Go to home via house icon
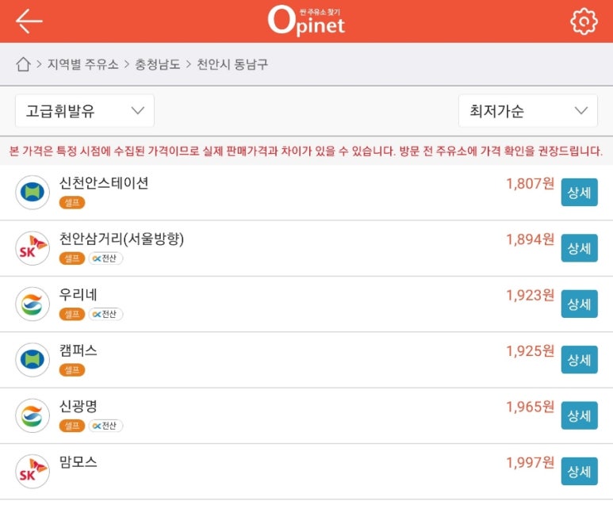 pos(23,64)
